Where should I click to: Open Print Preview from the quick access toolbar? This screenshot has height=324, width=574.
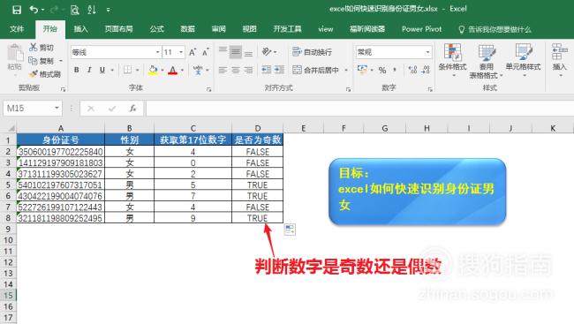(x=75, y=10)
